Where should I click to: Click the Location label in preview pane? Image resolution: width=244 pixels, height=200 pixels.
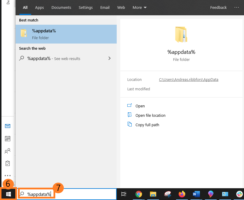coord(134,79)
